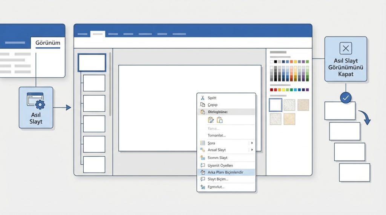Choose the purple standard color swatch
The width and height of the screenshot is (386, 215).
(307, 90)
